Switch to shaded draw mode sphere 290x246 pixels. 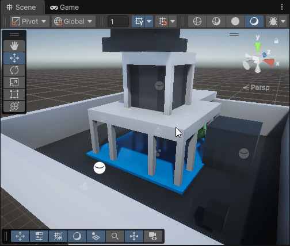point(235,21)
